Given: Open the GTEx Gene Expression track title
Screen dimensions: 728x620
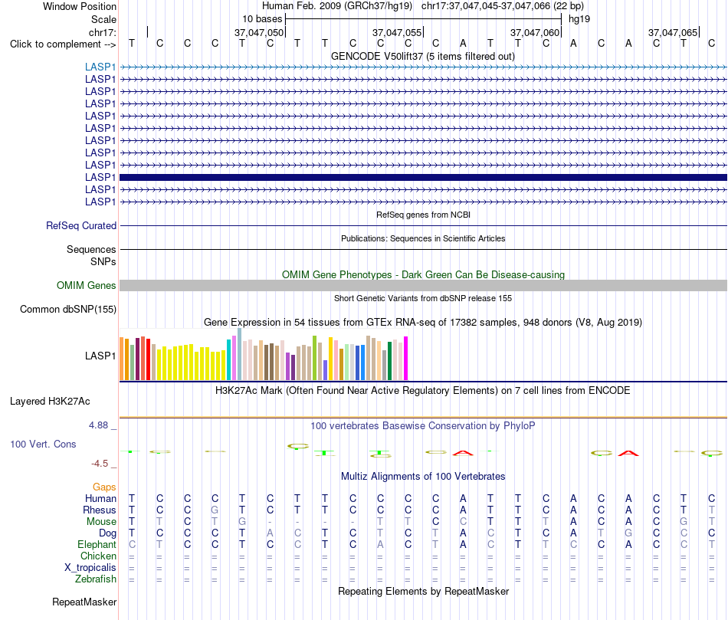Looking at the screenshot, I should (423, 323).
